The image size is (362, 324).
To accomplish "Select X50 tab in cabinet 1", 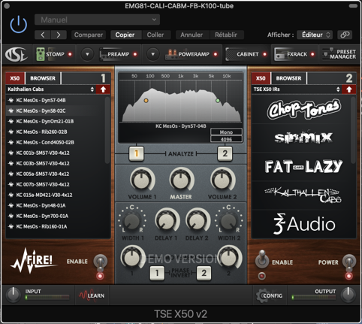I will (x=15, y=78).
